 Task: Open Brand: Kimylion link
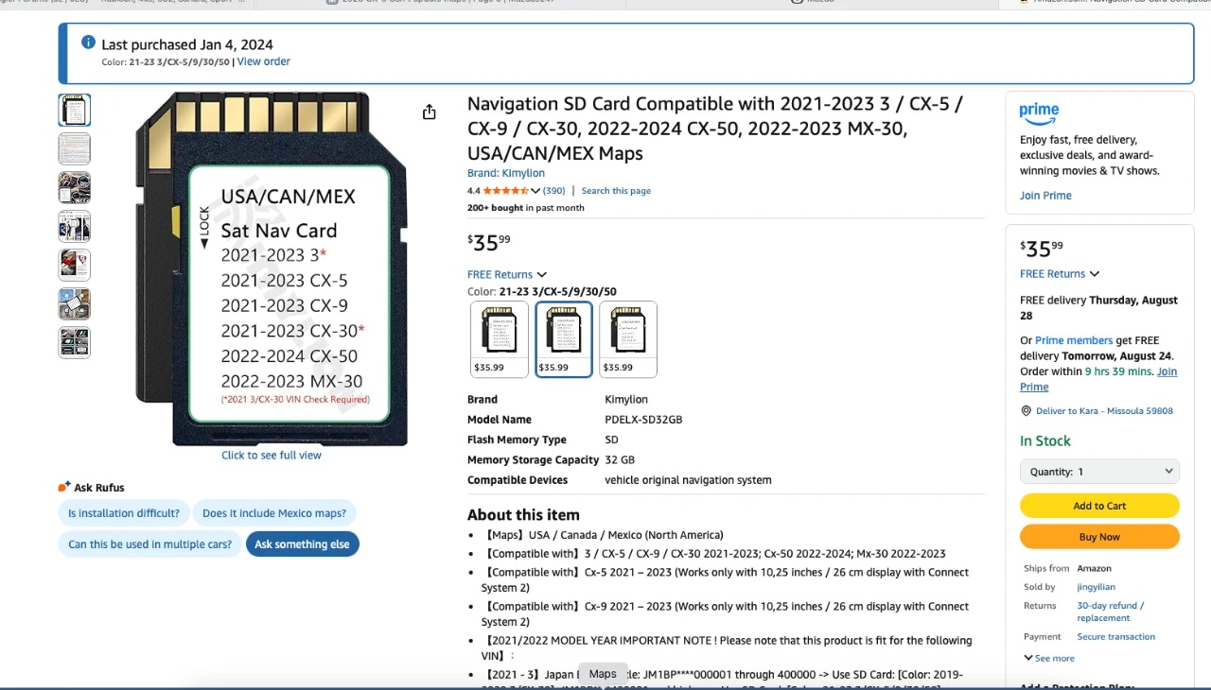pyautogui.click(x=505, y=173)
